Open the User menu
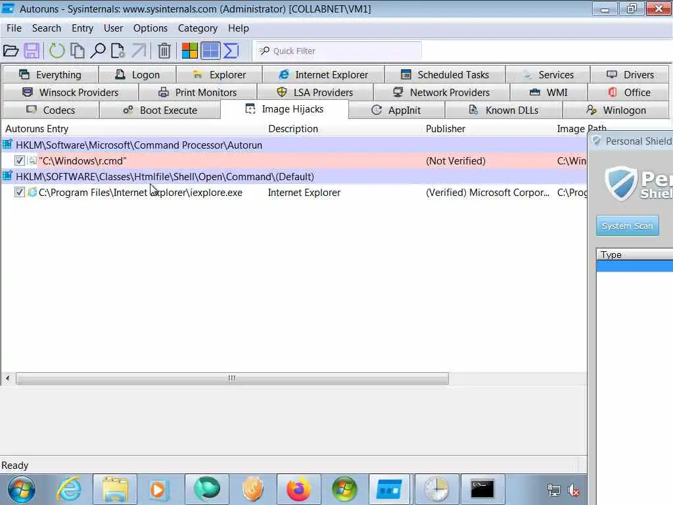Image resolution: width=673 pixels, height=505 pixels. click(113, 28)
